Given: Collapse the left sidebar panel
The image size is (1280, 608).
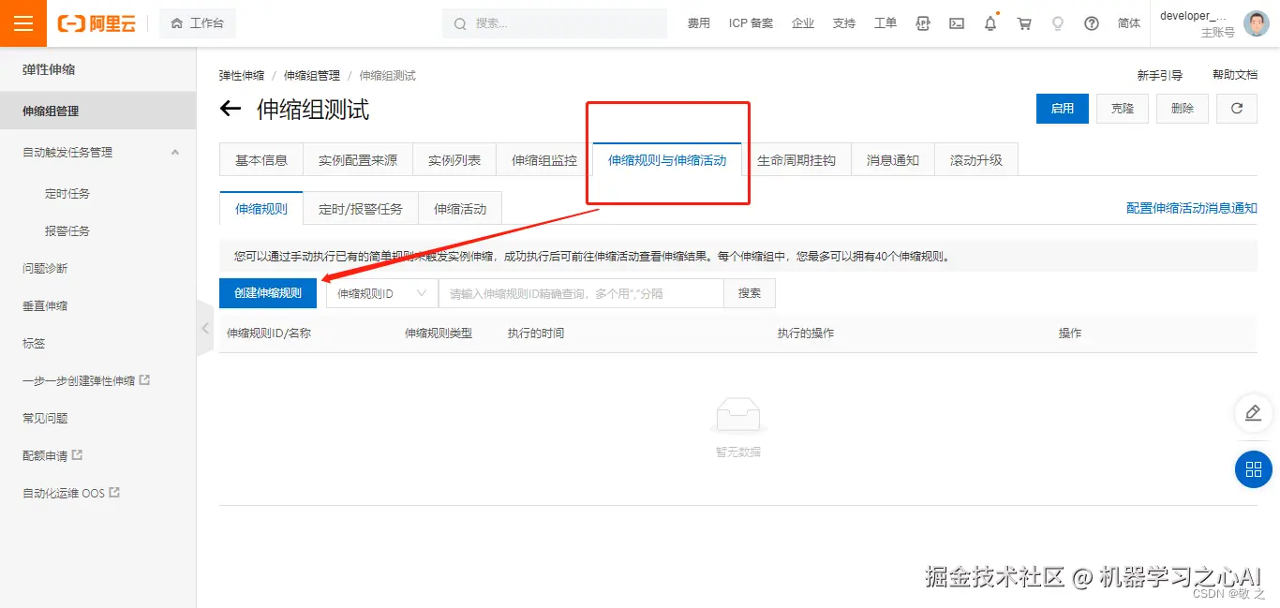Looking at the screenshot, I should point(204,328).
